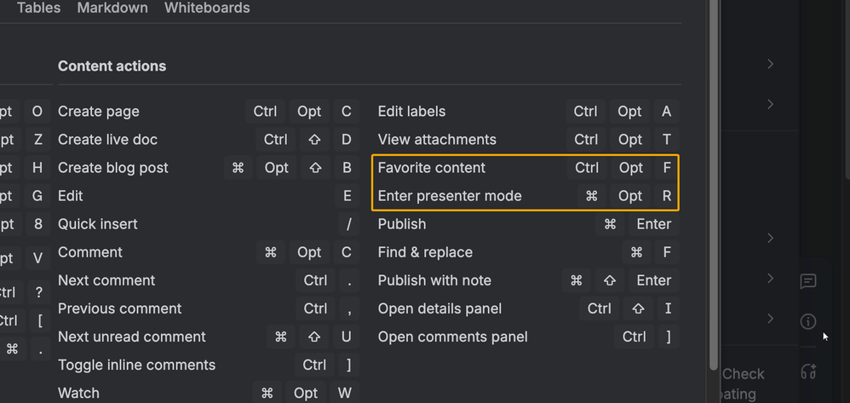Open the Whiteboards tab
Image resolution: width=850 pixels, height=403 pixels.
[x=207, y=8]
